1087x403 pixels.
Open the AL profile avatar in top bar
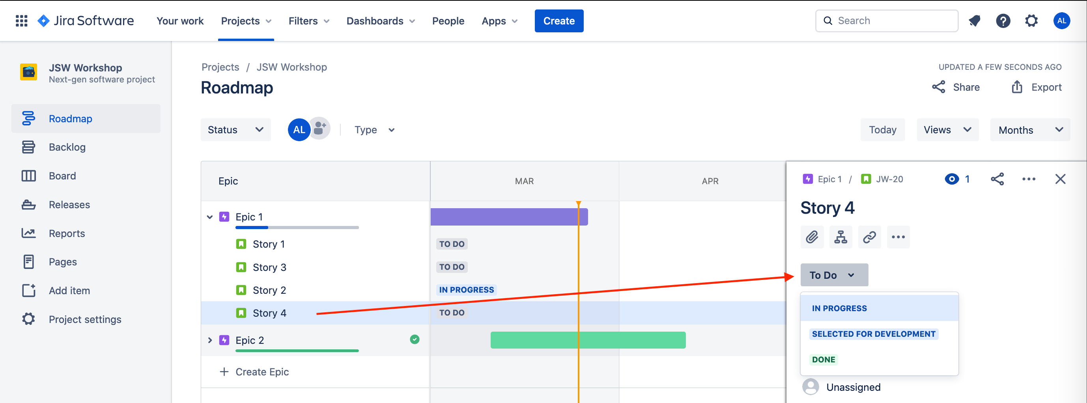[x=1061, y=21]
